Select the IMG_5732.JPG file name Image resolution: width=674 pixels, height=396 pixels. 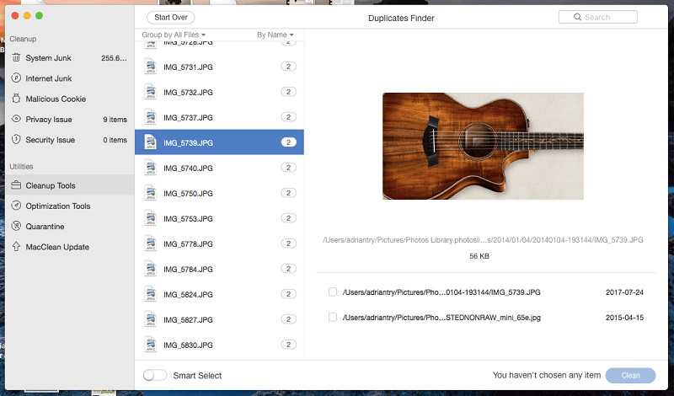pos(188,93)
